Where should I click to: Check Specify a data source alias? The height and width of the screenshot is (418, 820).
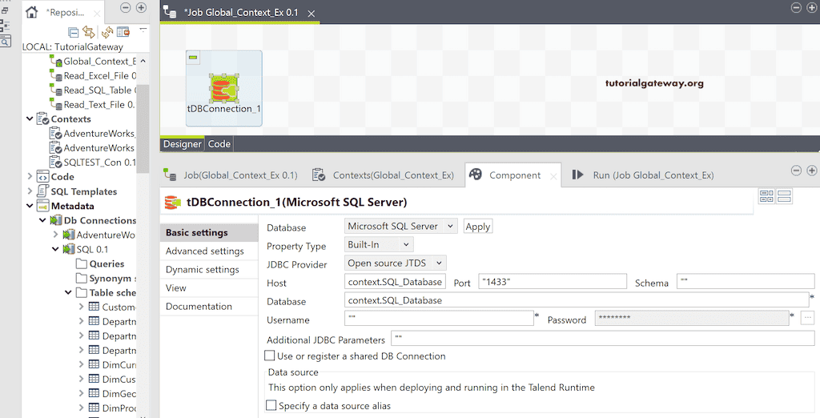coord(271,405)
